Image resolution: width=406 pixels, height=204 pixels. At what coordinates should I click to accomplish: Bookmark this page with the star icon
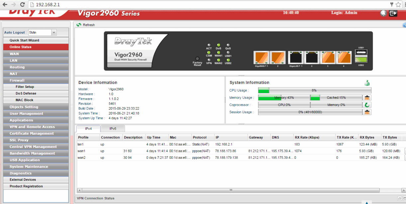coord(398,5)
